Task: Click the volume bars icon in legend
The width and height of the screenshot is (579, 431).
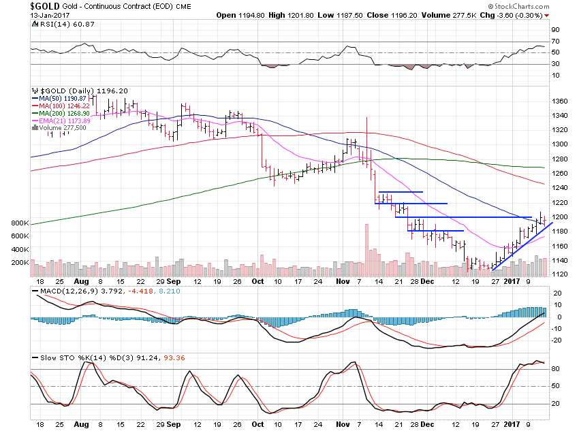Action: click(x=35, y=128)
